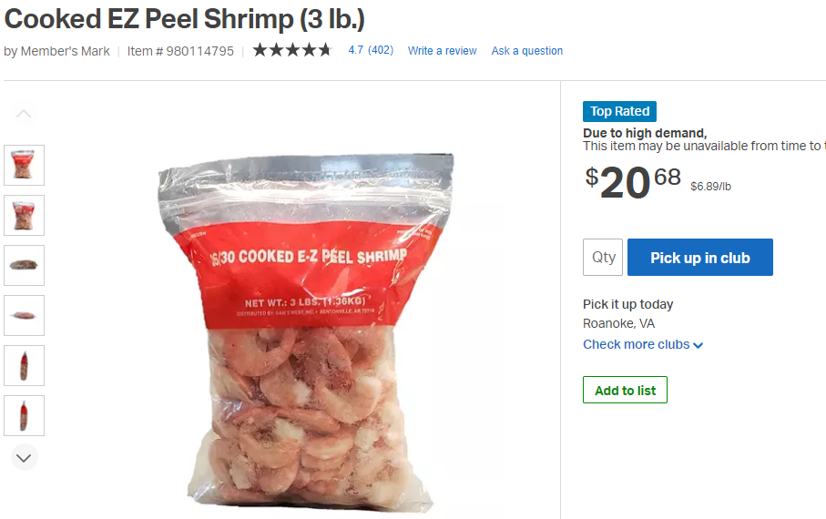Click the Add to list button
Screen dimensions: 826x519
coord(625,391)
